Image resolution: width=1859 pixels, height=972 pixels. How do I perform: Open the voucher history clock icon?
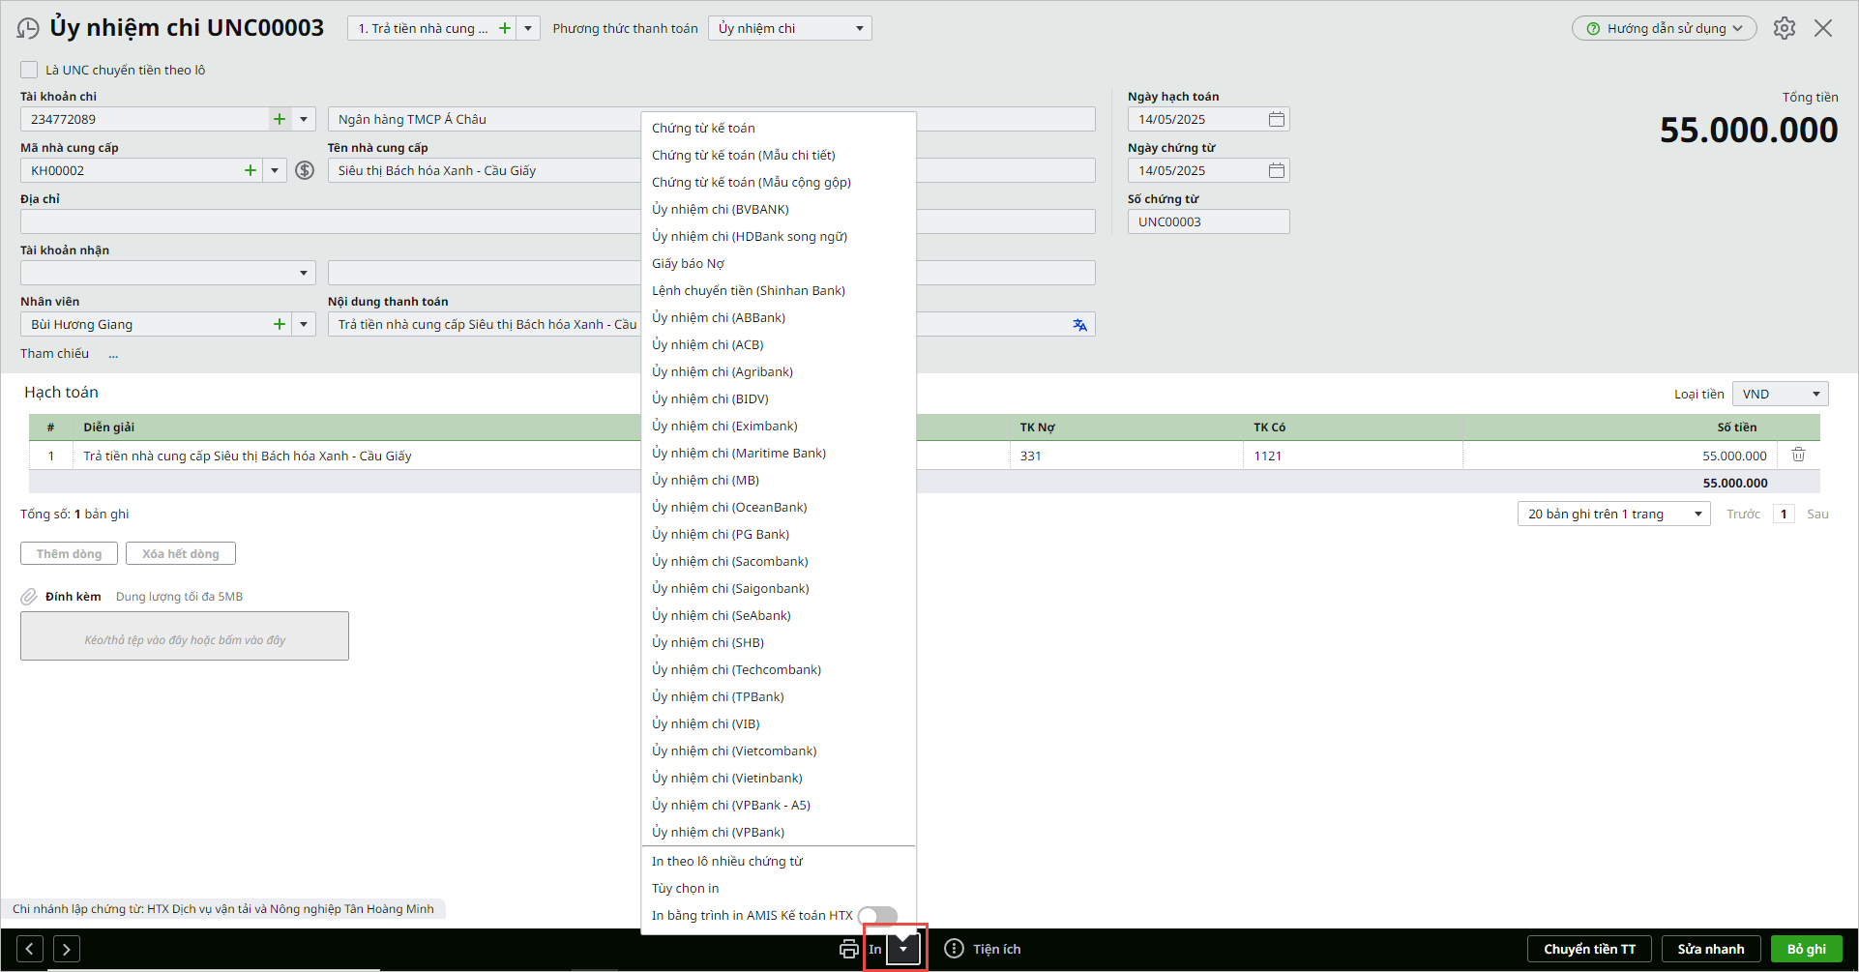pyautogui.click(x=28, y=29)
